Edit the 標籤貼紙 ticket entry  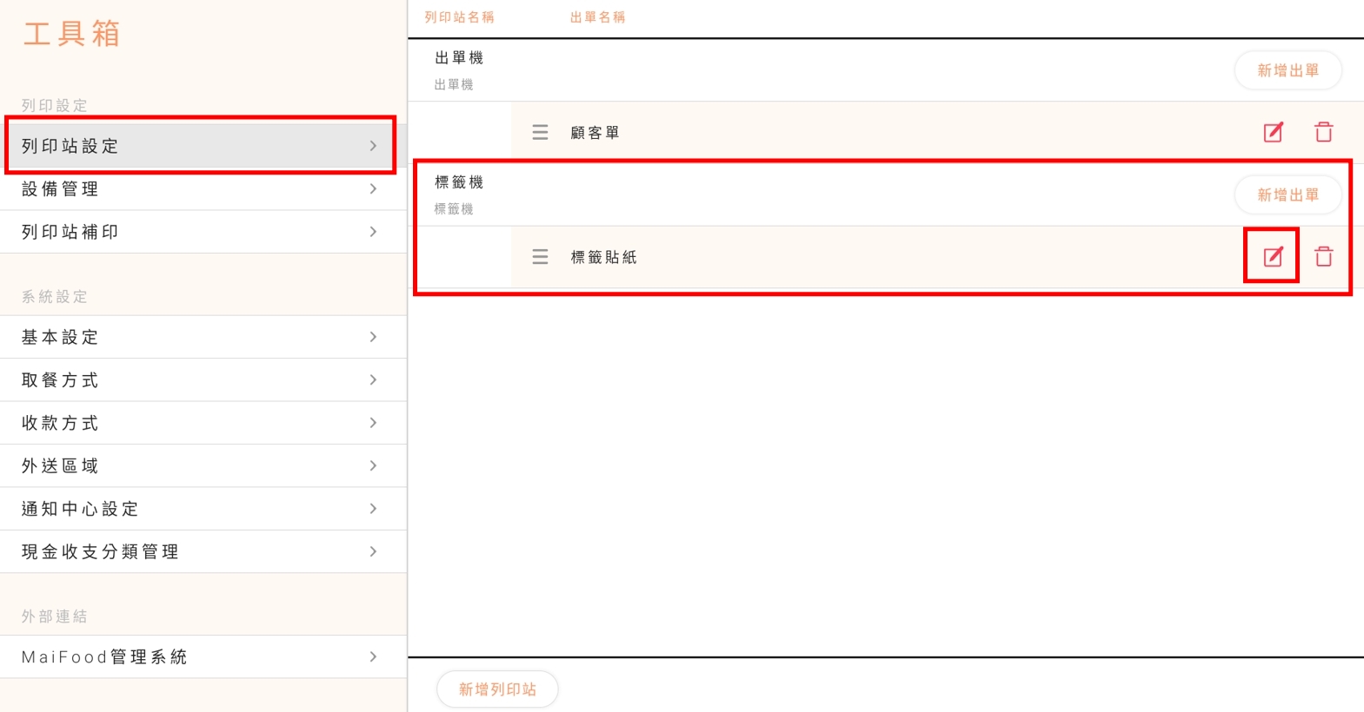pos(1272,256)
